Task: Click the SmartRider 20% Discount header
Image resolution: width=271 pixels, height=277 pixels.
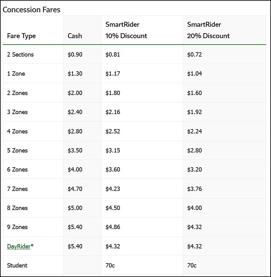Action: tap(208, 30)
